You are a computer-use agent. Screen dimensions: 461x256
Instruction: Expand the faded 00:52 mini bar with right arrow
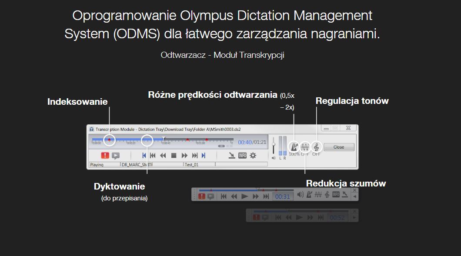[354, 218]
